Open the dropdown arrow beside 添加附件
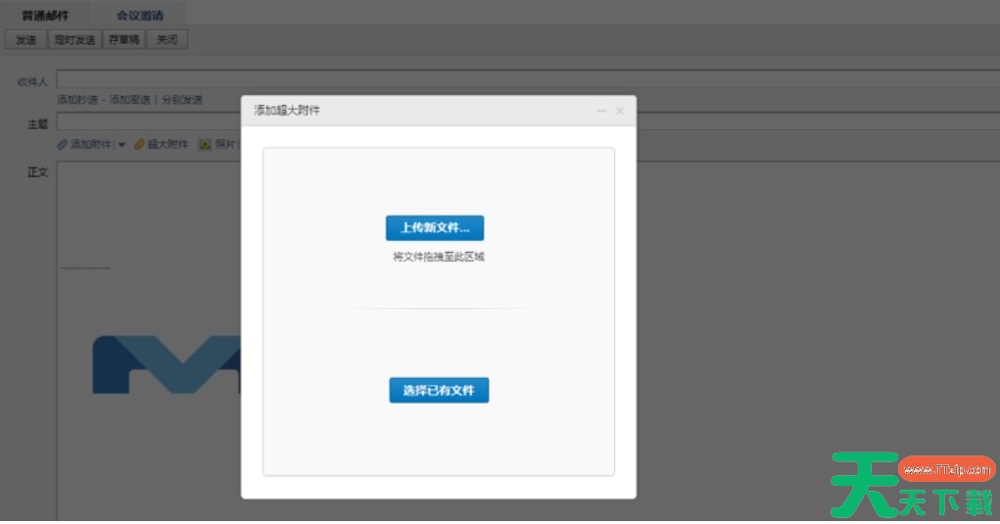The width and height of the screenshot is (1000, 524). point(121,145)
